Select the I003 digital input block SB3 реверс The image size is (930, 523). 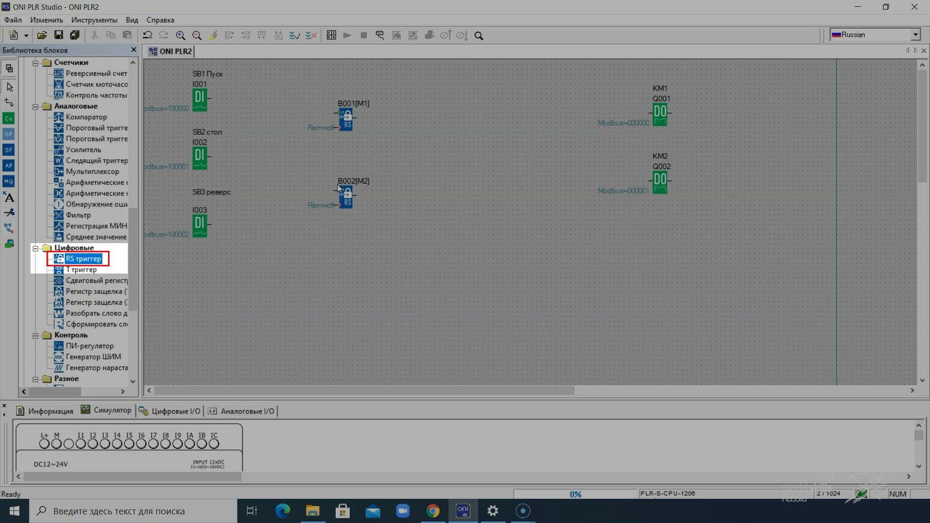point(200,226)
